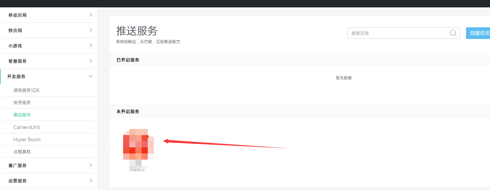
Task: Expand the 推广服务 chevron arrow
Action: tap(91, 165)
